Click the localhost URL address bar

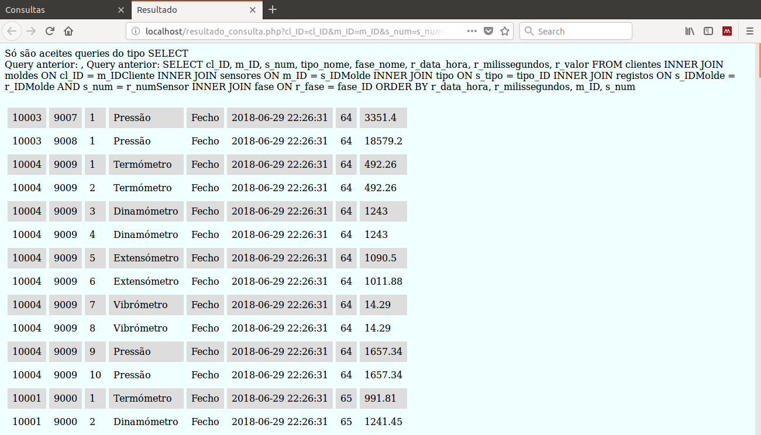[295, 31]
